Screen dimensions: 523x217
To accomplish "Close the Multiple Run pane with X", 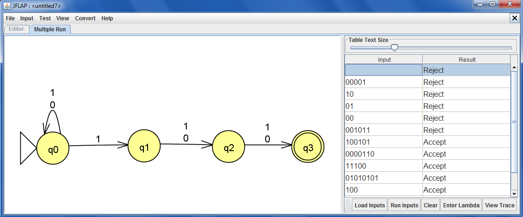I will [x=515, y=18].
